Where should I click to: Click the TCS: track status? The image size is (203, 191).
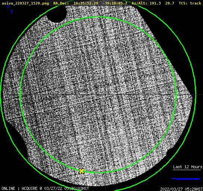pyautogui.click(x=190, y=3)
